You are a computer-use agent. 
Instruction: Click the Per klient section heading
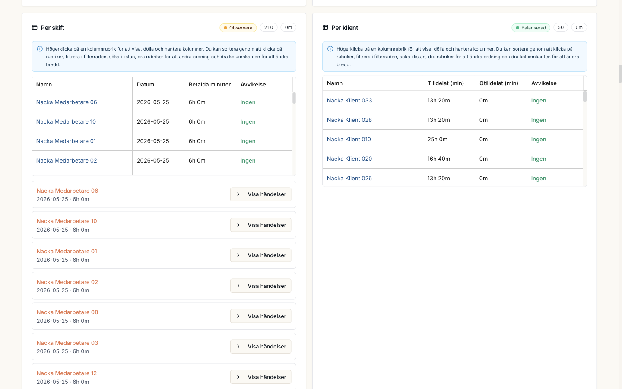pyautogui.click(x=345, y=28)
